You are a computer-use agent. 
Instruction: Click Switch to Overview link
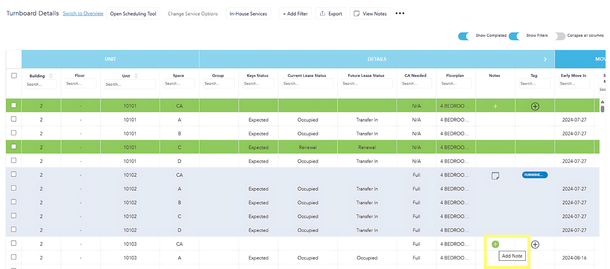(83, 13)
